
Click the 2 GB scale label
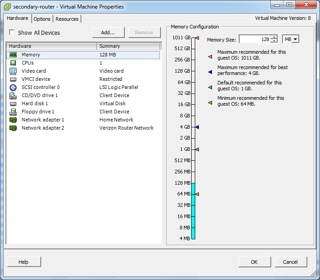[x=185, y=138]
